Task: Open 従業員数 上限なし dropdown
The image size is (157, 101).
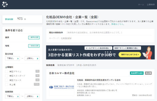Action: 32,96
